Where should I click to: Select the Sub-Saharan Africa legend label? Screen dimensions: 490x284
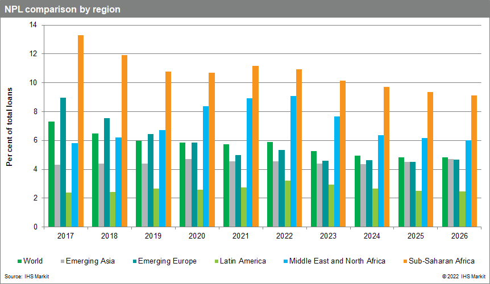441,261
